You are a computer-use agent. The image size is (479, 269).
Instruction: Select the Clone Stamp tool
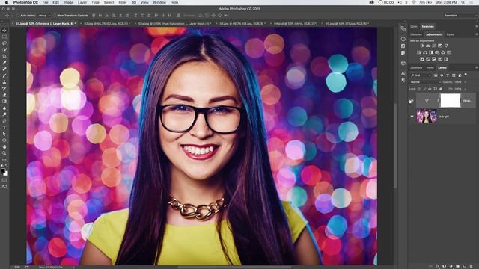[4, 82]
